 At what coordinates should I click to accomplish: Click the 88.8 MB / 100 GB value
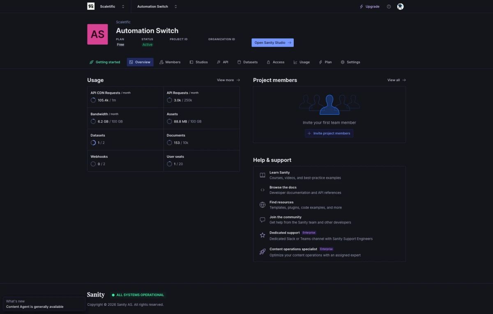pos(187,121)
